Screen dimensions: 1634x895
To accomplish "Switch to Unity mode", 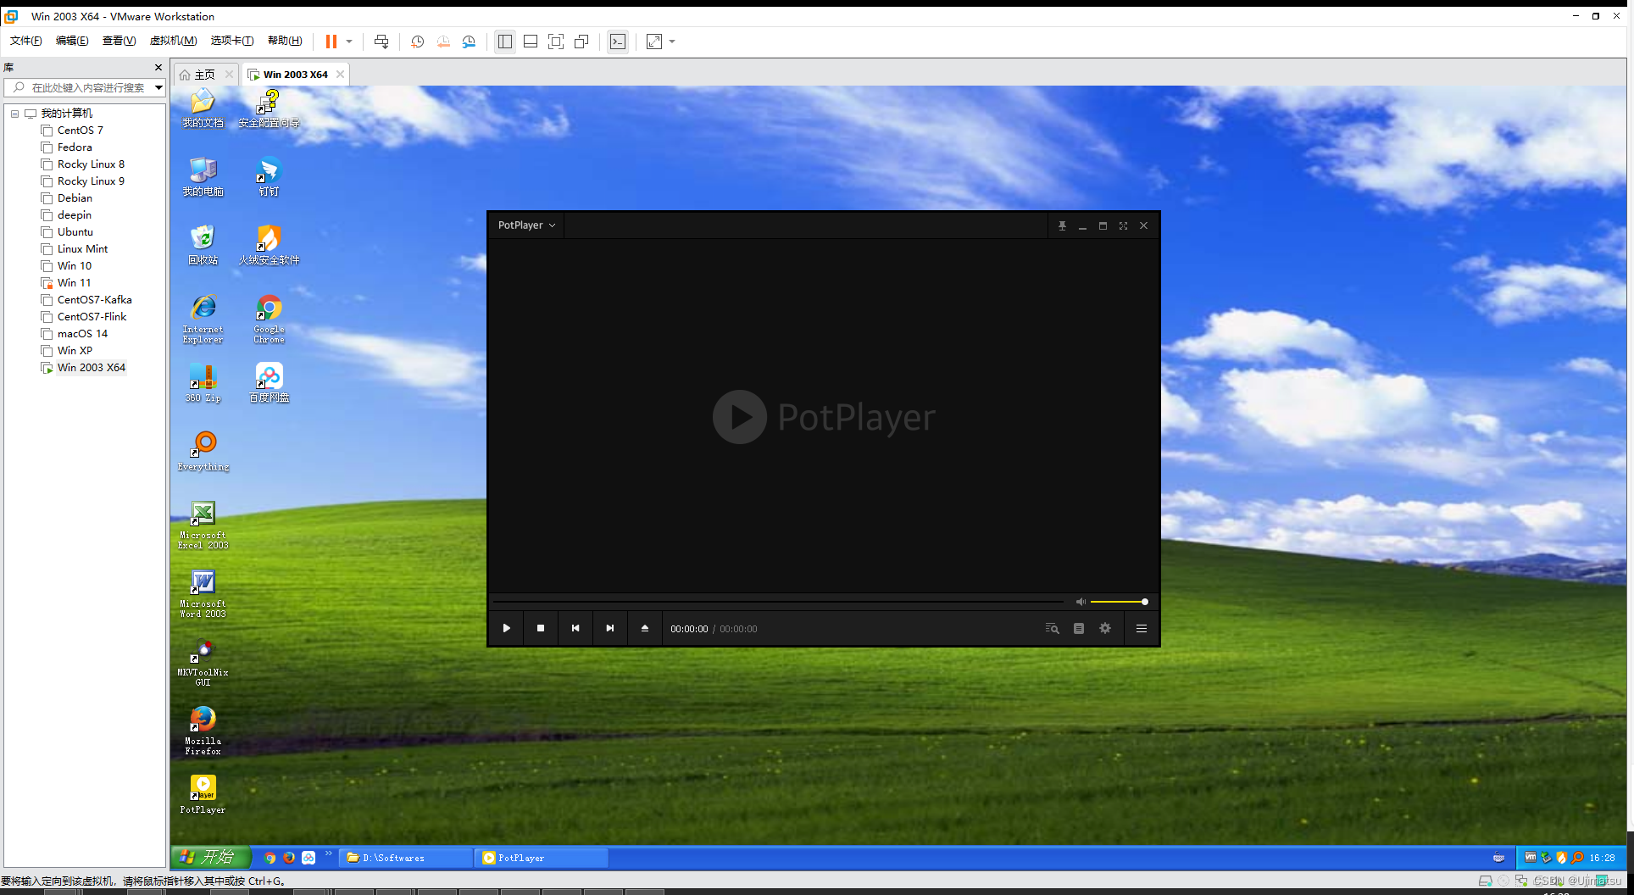I will tap(581, 42).
